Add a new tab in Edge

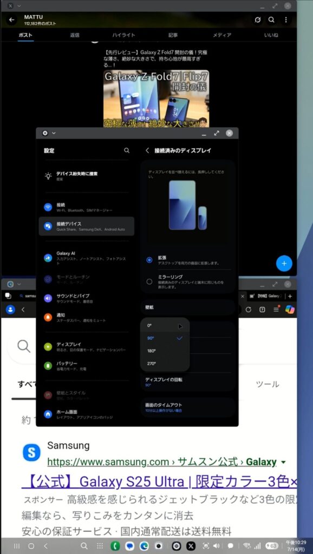tap(290, 296)
